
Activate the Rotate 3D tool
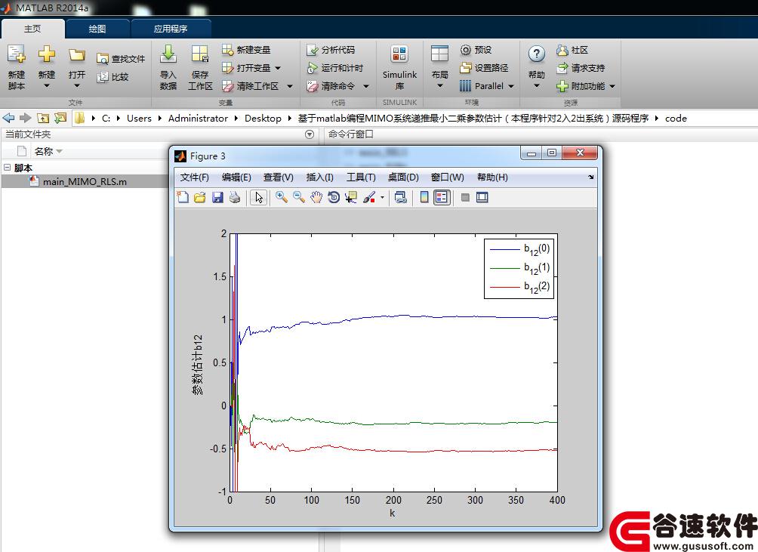tap(334, 197)
